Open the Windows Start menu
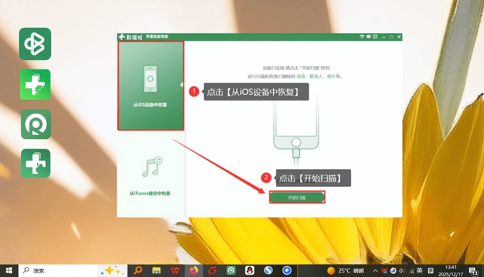The image size is (484, 277). [x=9, y=270]
